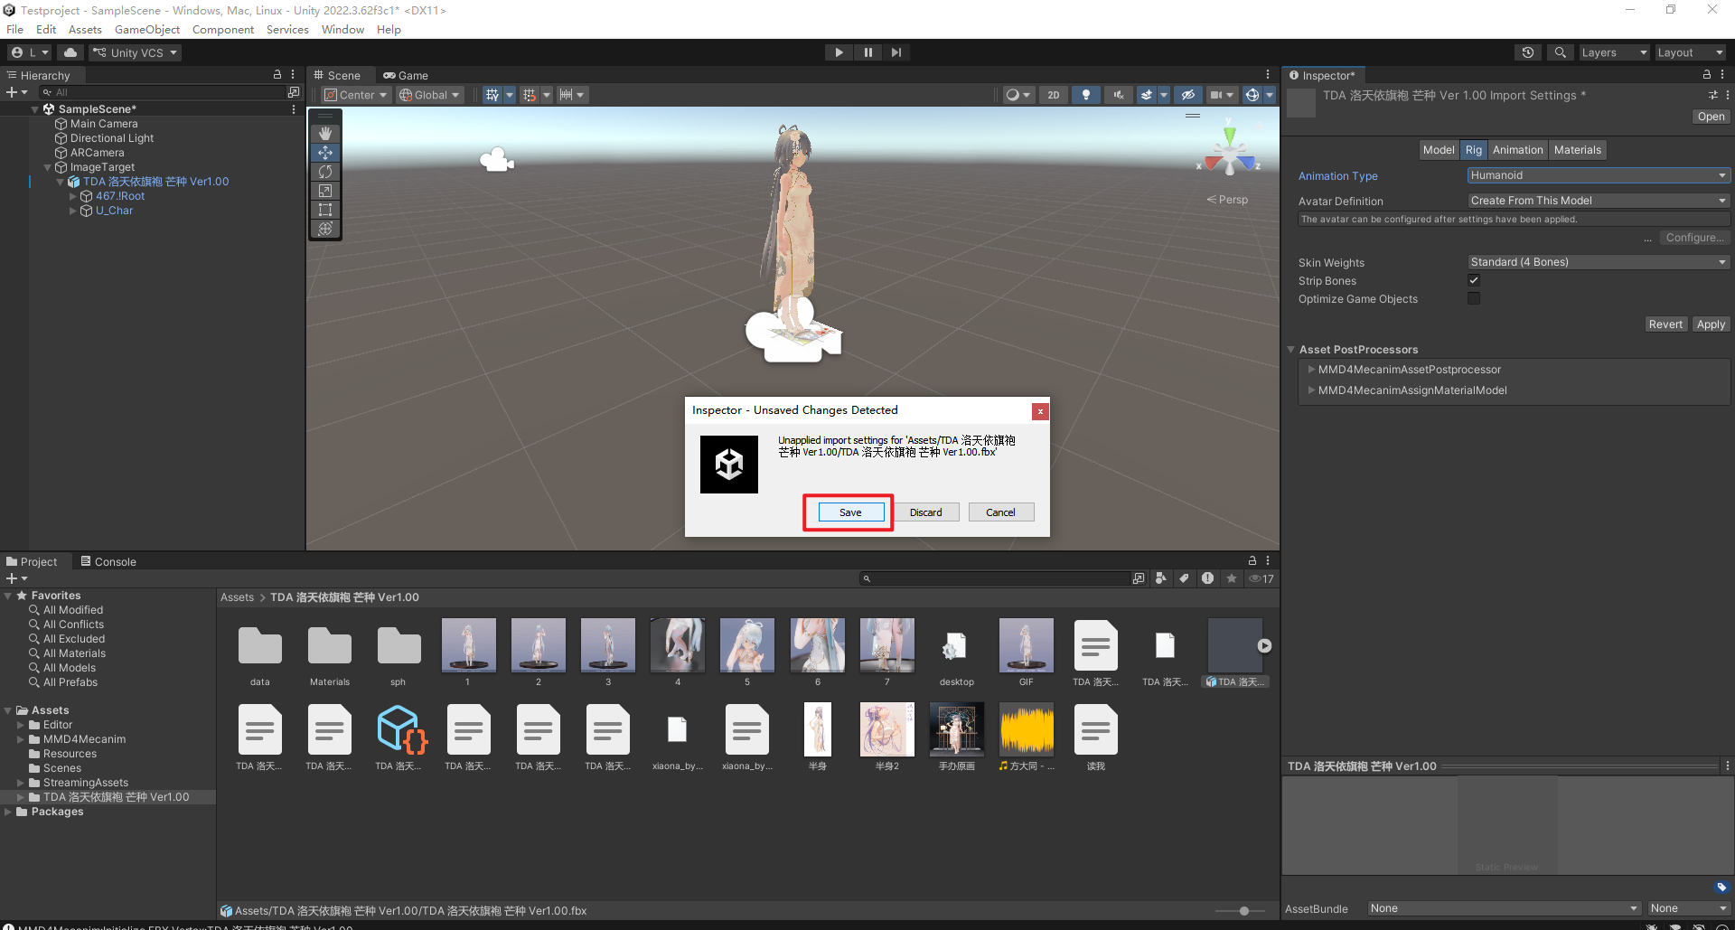Open the Component menu
Screen dimensions: 1735x930
pos(223,29)
